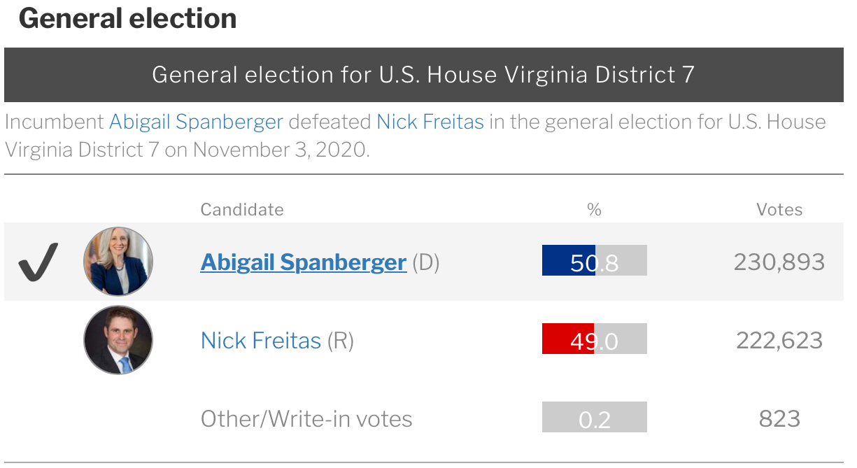
Task: Open Nick Freitas's circular portrait photo
Action: point(118,340)
